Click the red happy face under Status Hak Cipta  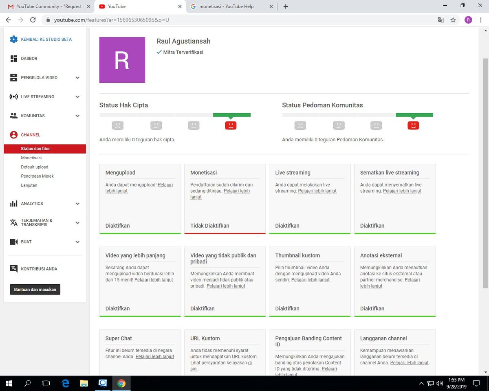point(231,125)
